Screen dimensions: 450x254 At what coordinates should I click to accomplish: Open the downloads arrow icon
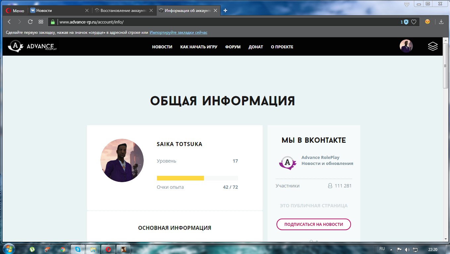pos(441,22)
